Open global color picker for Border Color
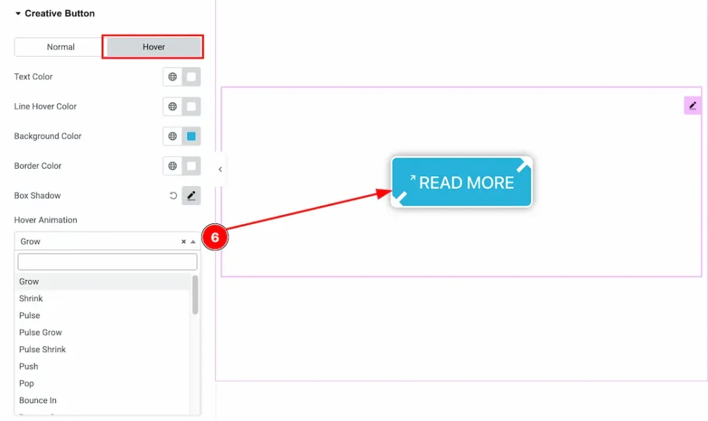This screenshot has width=708, height=421. pos(172,166)
